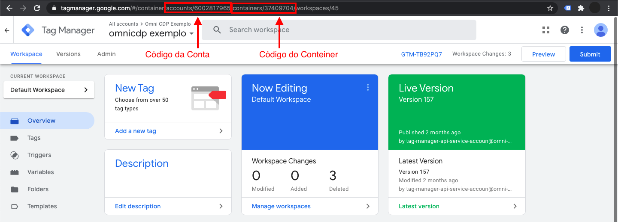The width and height of the screenshot is (618, 222).
Task: Click the Tags label icon
Action: point(15,138)
